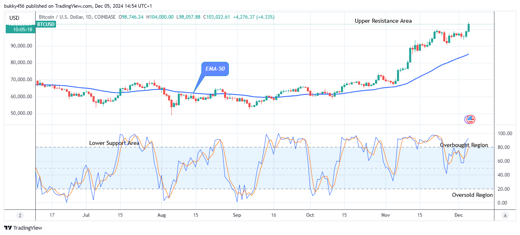Select the Overbought Region label
Viewport: 520px width, 235px height.
click(464, 145)
